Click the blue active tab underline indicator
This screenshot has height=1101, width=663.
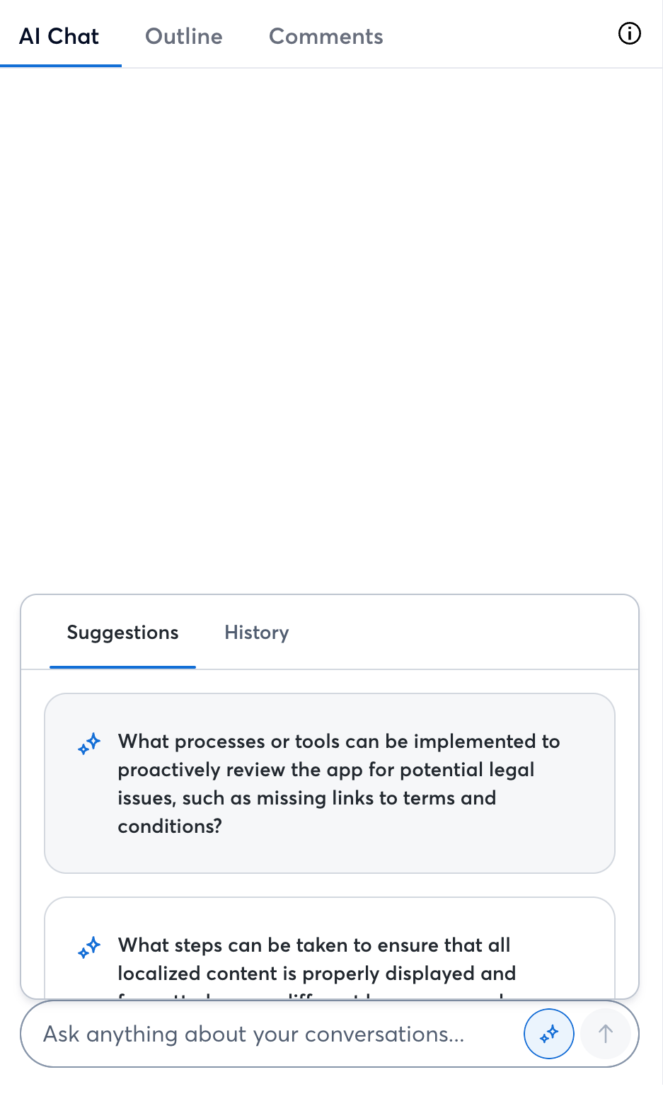pos(62,67)
